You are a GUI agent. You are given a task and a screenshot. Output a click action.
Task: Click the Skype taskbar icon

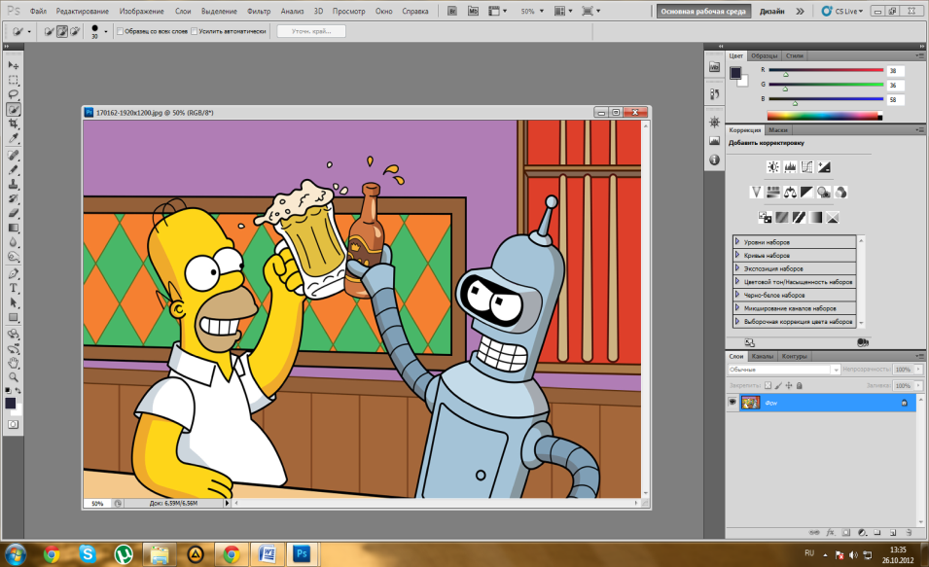click(x=88, y=554)
